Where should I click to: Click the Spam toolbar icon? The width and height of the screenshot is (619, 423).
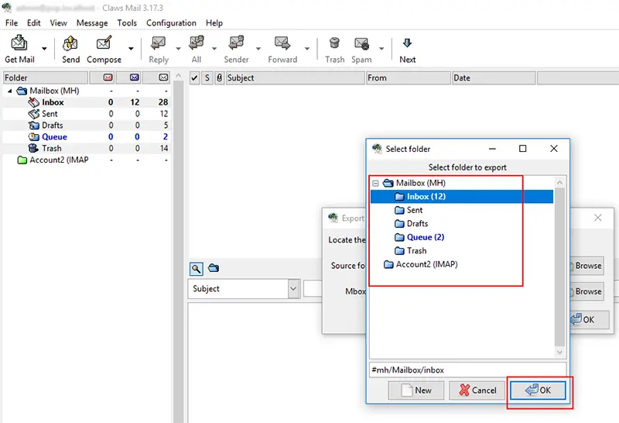pyautogui.click(x=361, y=43)
